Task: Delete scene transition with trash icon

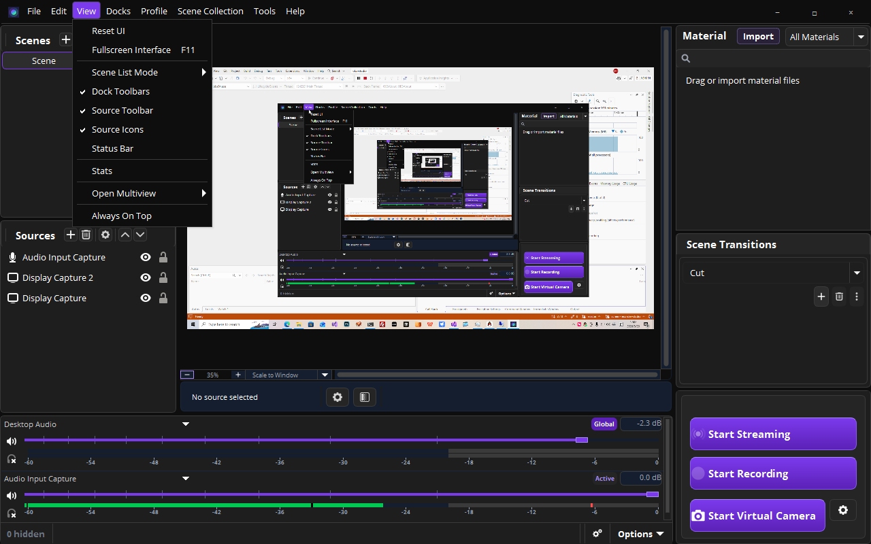Action: (x=839, y=296)
